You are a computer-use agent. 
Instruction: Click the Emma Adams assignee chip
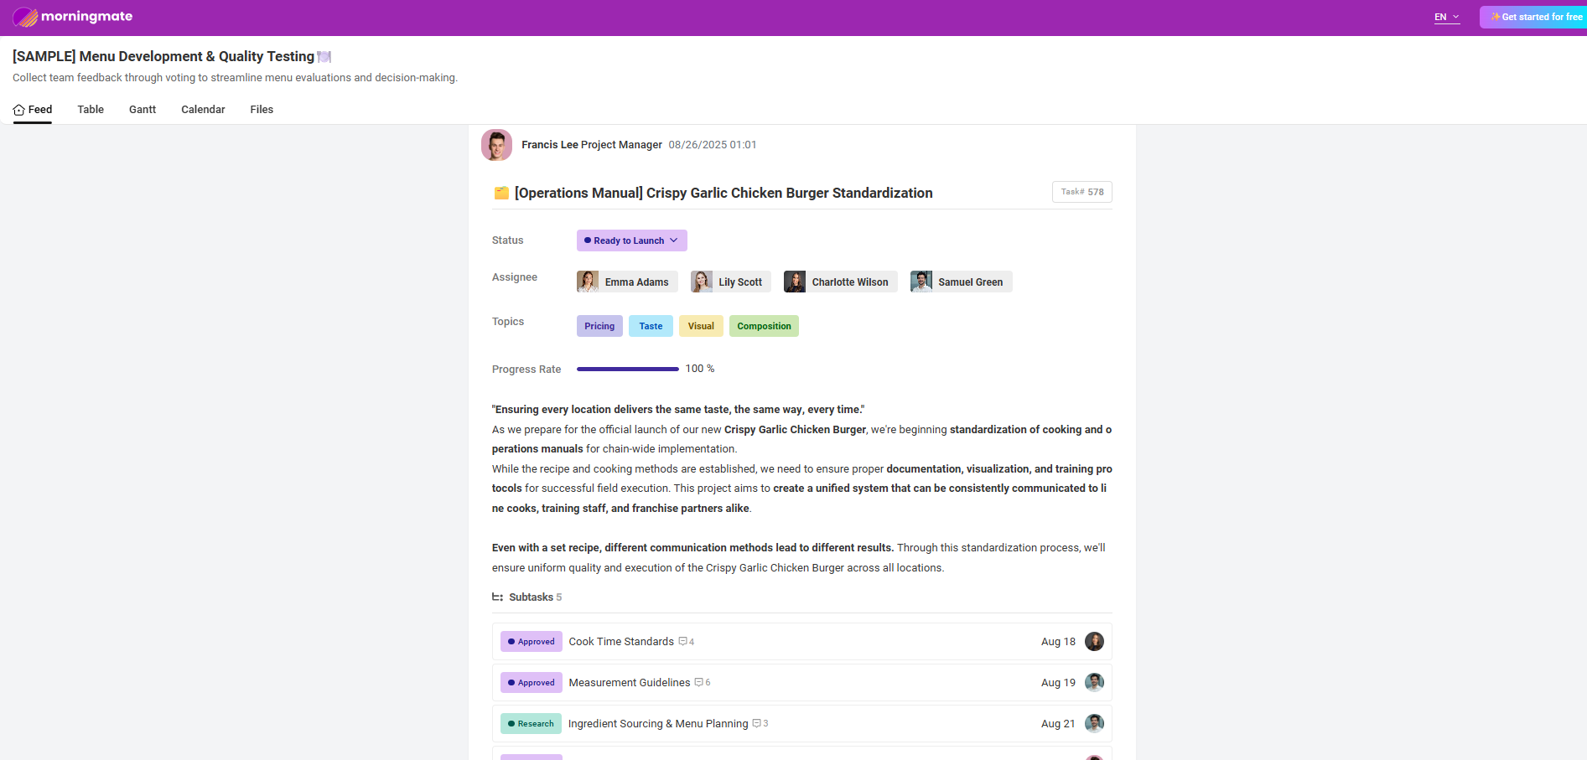pos(626,282)
